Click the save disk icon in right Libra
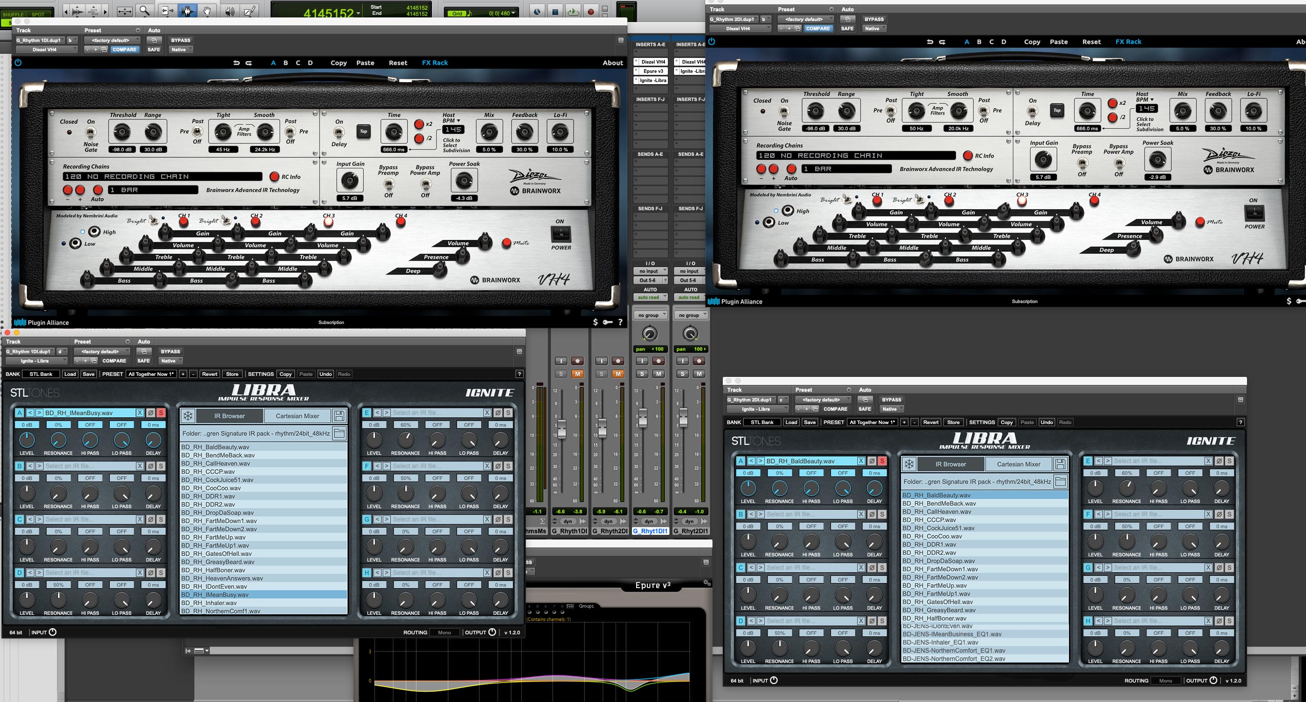 tap(1060, 465)
